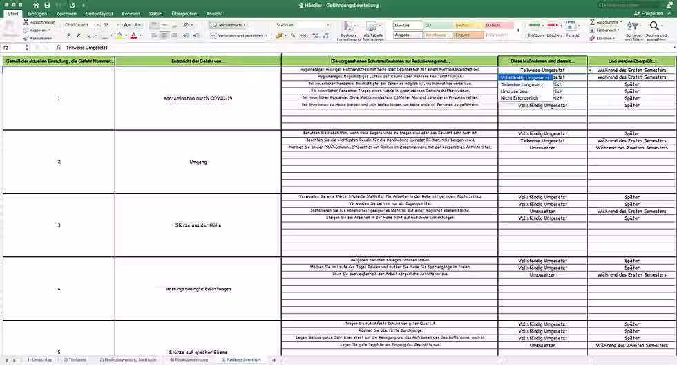Click the Freigeben share button
The height and width of the screenshot is (365, 677).
[x=649, y=13]
